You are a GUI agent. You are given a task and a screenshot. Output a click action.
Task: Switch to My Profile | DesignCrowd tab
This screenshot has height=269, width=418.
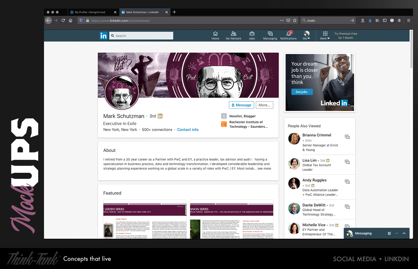coord(90,12)
